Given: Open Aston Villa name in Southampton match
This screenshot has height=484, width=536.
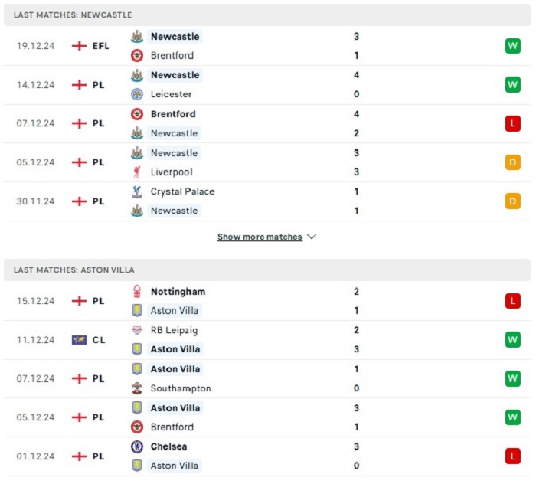Looking at the screenshot, I should click(x=175, y=369).
